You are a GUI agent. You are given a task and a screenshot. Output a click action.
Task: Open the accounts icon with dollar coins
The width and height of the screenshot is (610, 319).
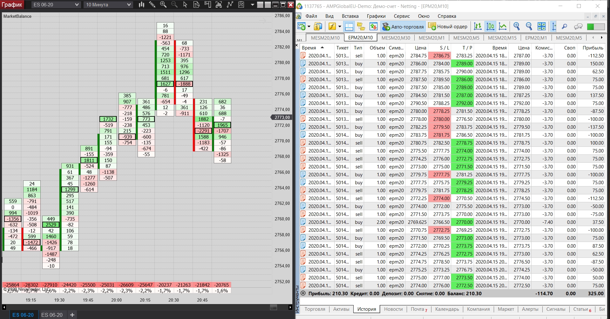tap(318, 27)
